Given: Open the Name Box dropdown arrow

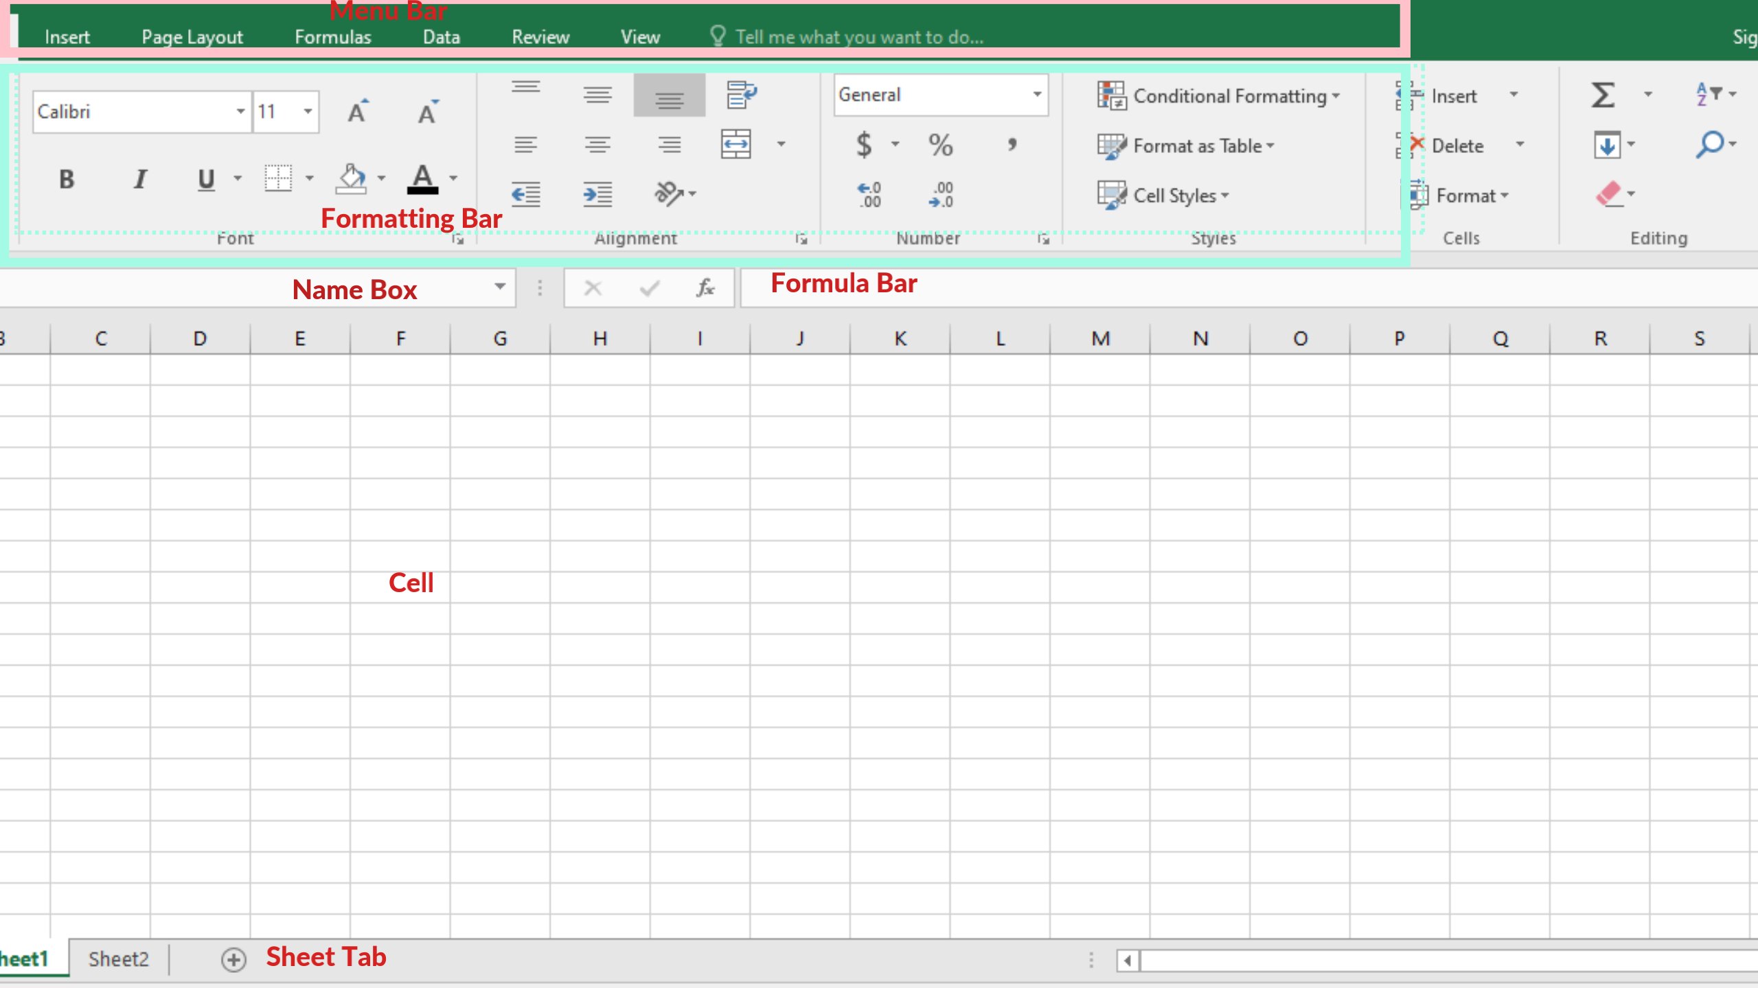Looking at the screenshot, I should [500, 287].
